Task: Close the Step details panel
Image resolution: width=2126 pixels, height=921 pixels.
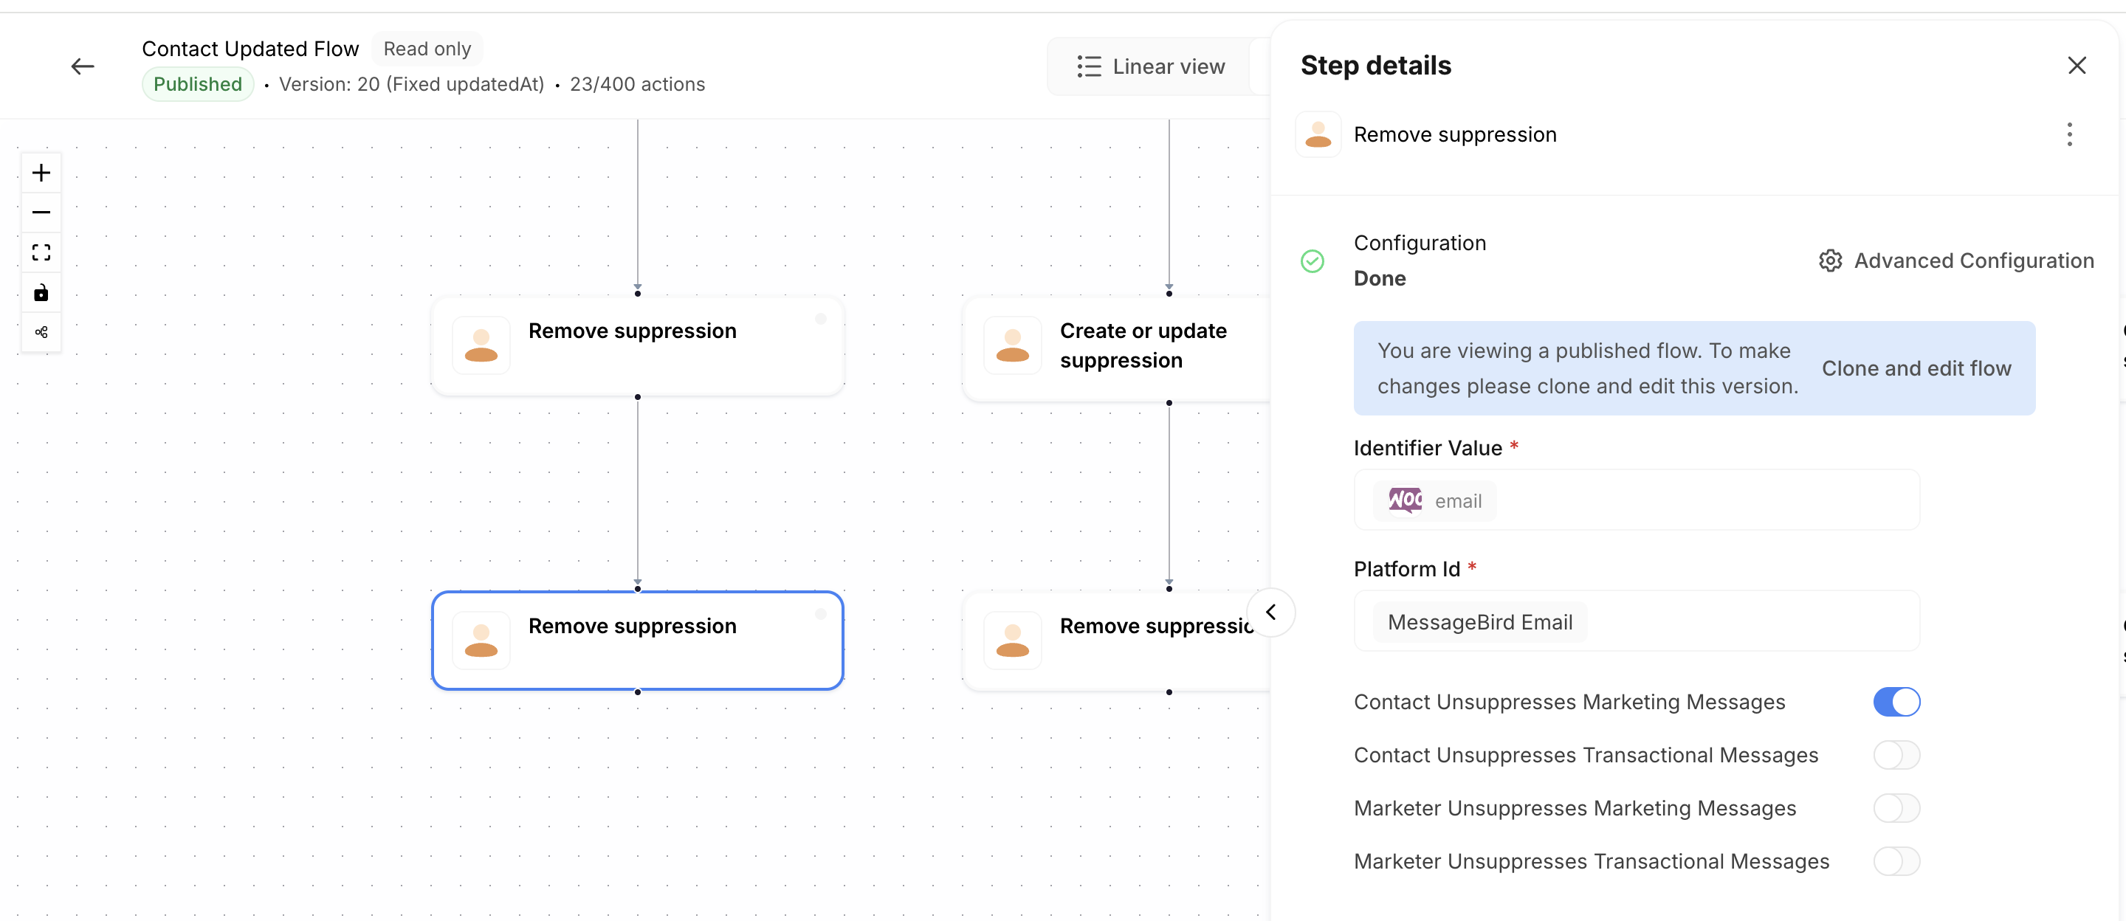Action: pos(2077,65)
